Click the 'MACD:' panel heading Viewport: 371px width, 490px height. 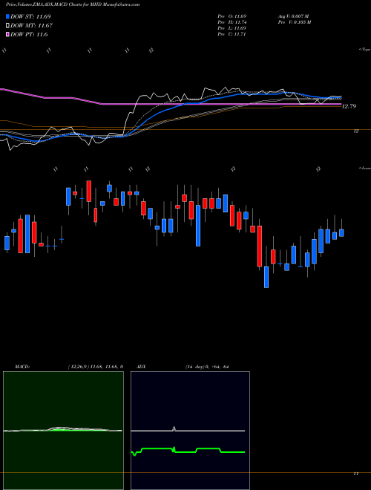coord(22,367)
